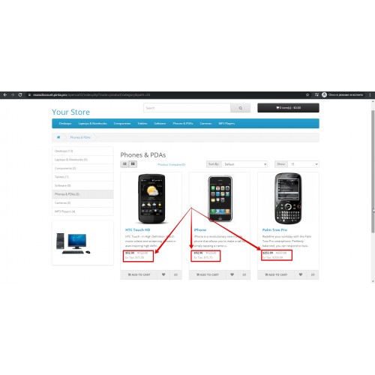The height and width of the screenshot is (375, 375).
Task: Open the Show items count dropdown
Action: [x=303, y=164]
